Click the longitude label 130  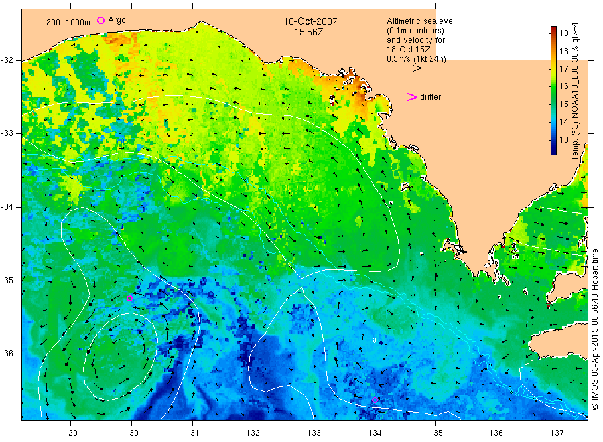131,433
